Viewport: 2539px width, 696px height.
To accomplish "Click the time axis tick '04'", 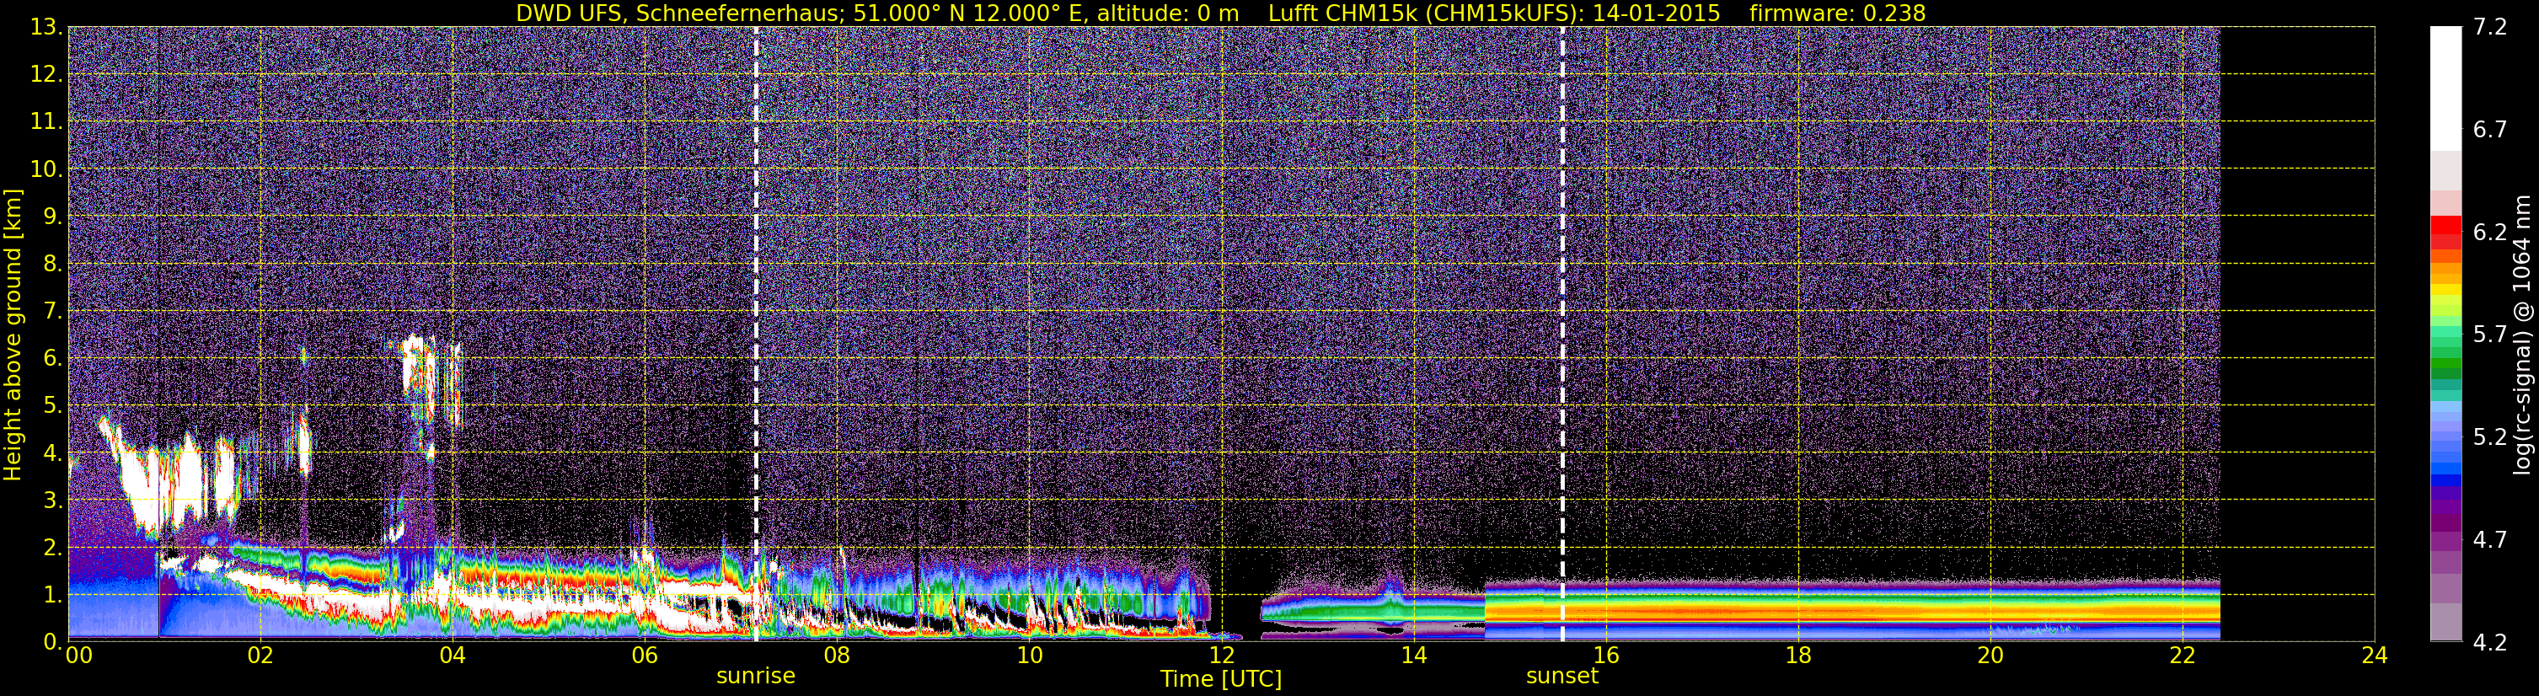I will click(453, 656).
